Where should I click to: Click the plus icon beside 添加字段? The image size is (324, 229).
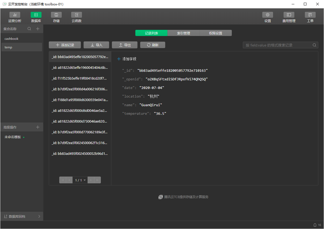coord(119,59)
